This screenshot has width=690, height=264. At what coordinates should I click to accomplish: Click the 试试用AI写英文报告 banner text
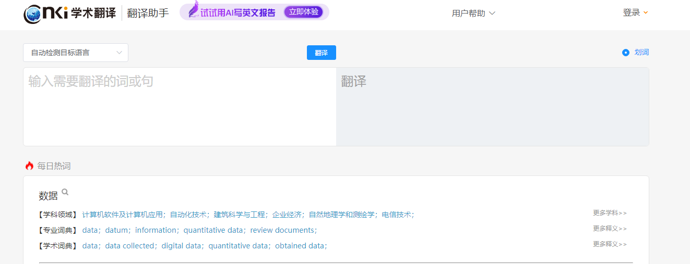pyautogui.click(x=238, y=12)
